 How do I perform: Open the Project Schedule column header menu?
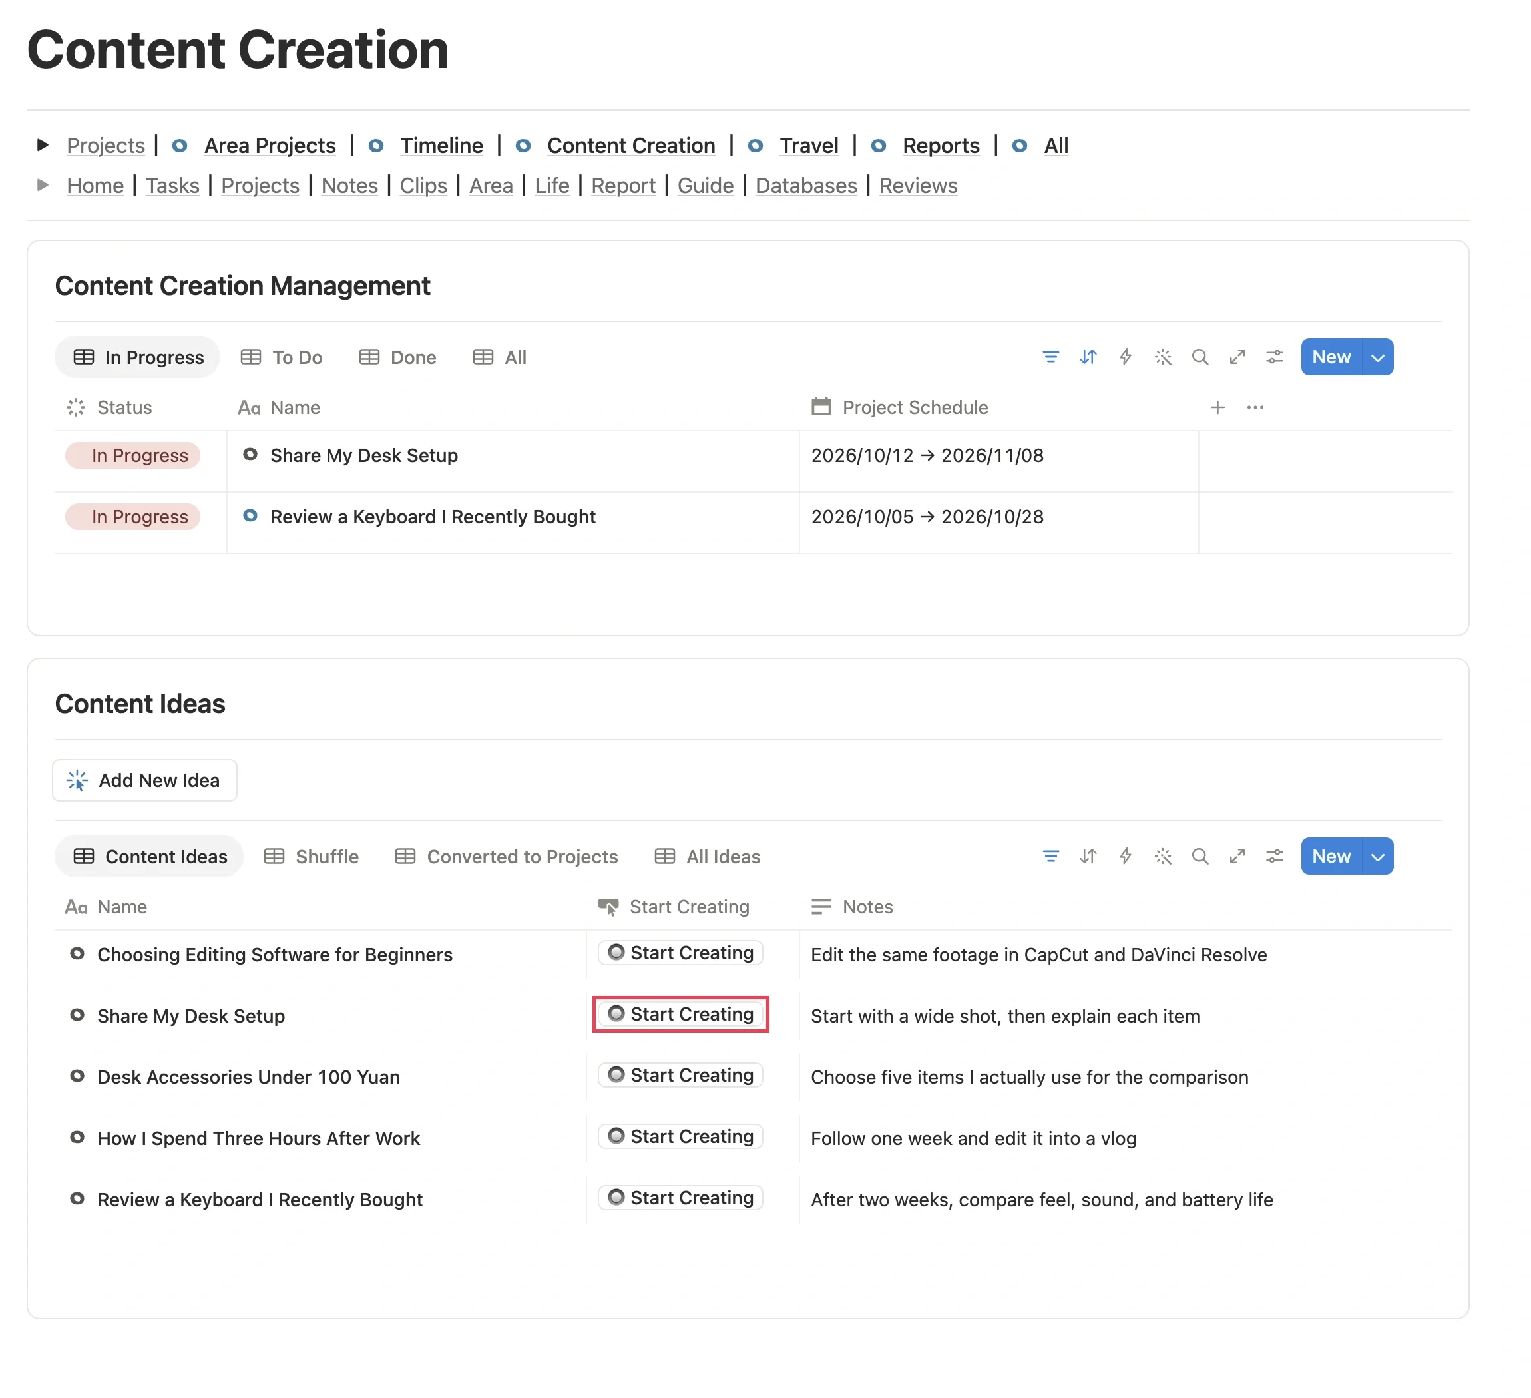(899, 407)
